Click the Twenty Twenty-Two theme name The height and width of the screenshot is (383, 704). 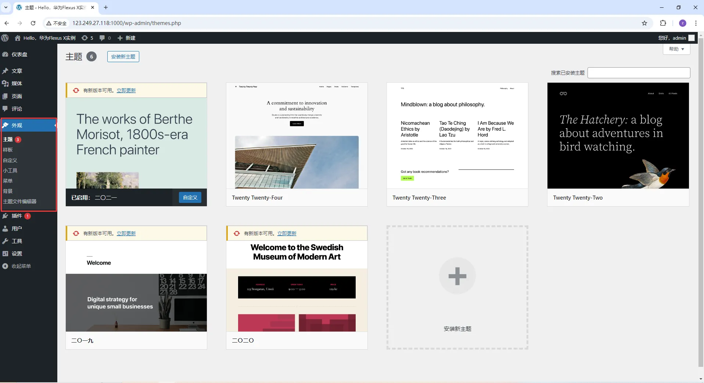[x=578, y=198]
